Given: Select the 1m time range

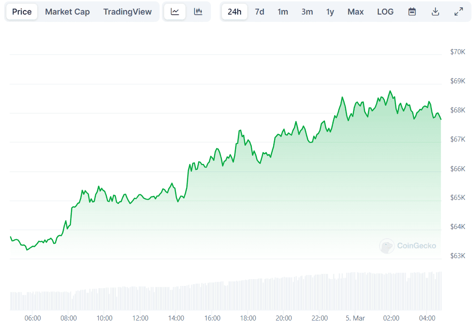Looking at the screenshot, I should click(283, 12).
